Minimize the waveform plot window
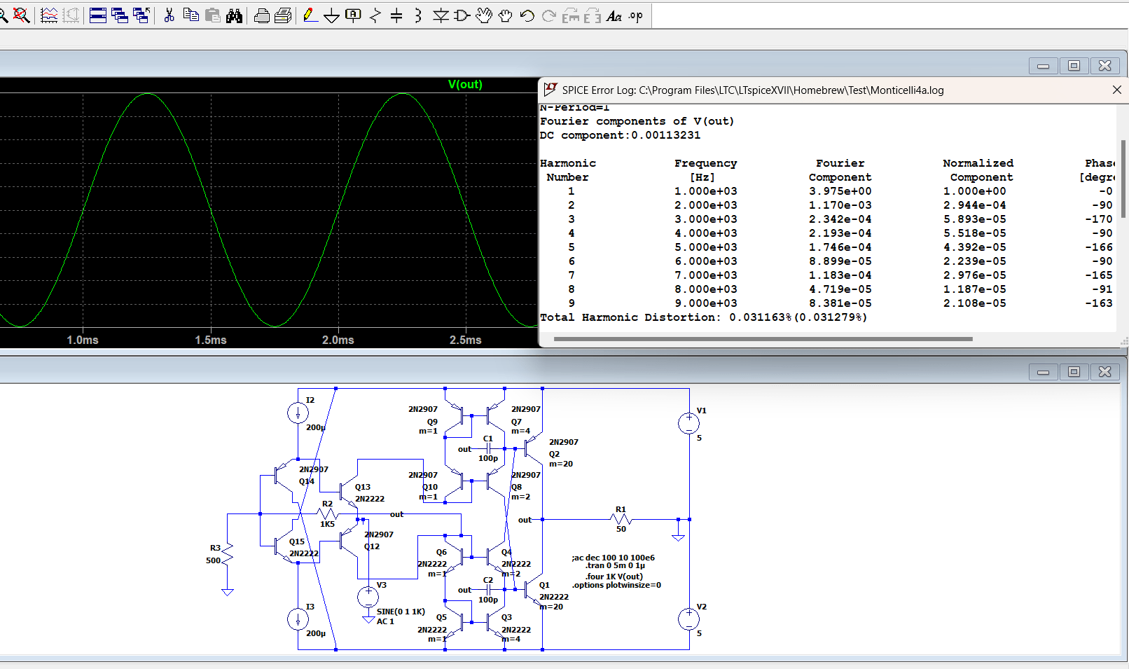1129x669 pixels. 1043,66
